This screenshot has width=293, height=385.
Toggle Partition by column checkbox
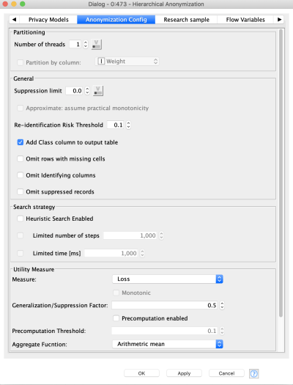click(x=20, y=62)
